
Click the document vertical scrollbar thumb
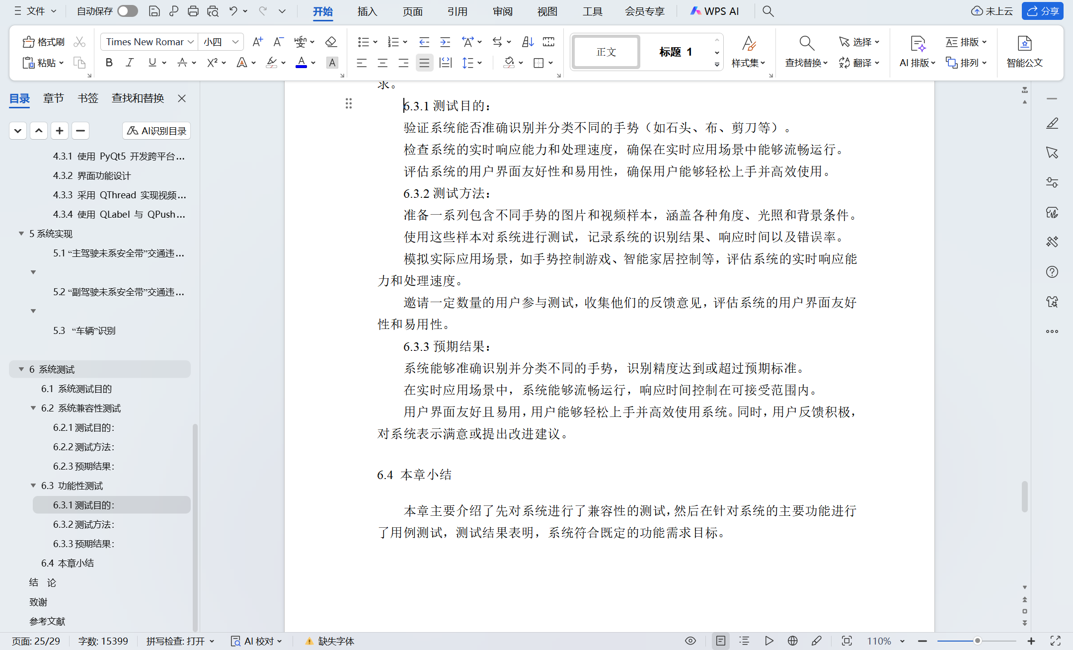(x=1024, y=496)
